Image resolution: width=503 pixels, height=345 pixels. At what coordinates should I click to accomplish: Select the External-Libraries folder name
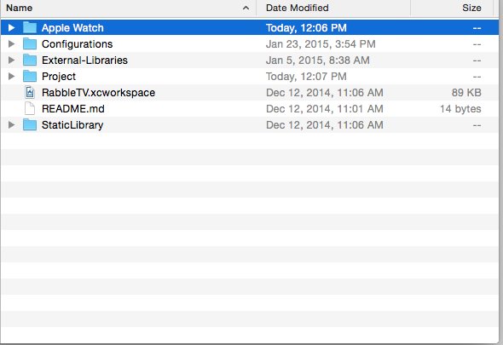(x=84, y=60)
